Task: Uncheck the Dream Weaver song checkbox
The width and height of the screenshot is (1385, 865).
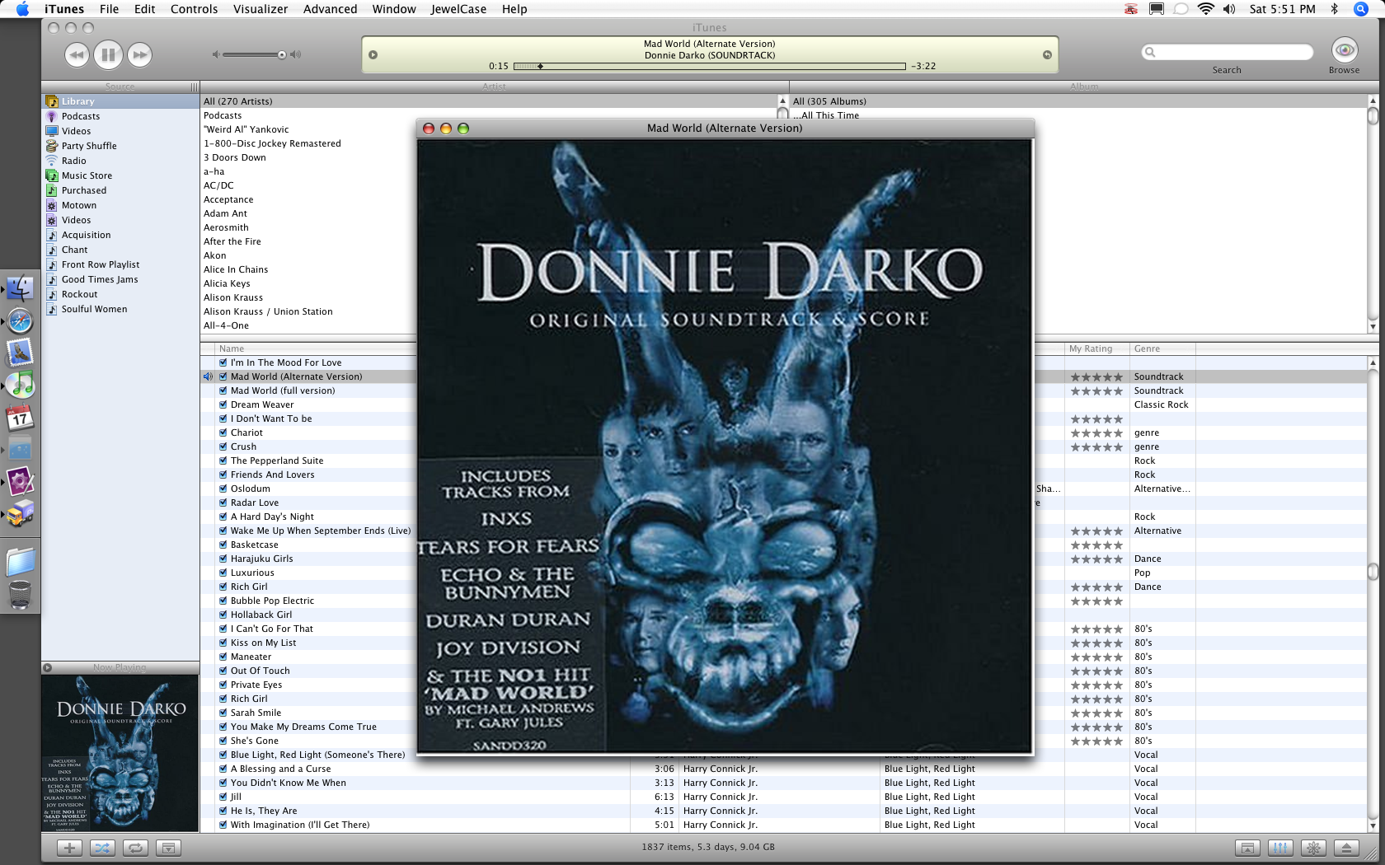Action: [x=223, y=404]
